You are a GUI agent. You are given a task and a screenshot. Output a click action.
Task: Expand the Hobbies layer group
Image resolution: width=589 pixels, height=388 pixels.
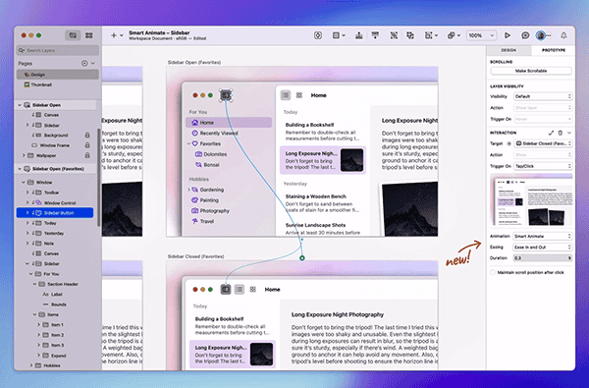pyautogui.click(x=31, y=365)
